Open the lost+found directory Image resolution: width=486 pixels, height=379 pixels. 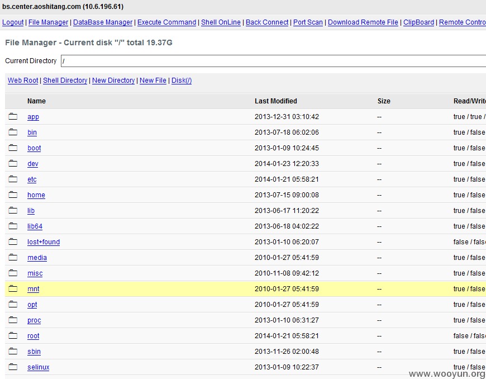(44, 242)
